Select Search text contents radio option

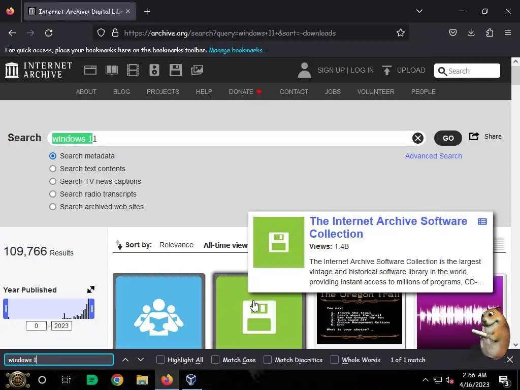(x=53, y=169)
